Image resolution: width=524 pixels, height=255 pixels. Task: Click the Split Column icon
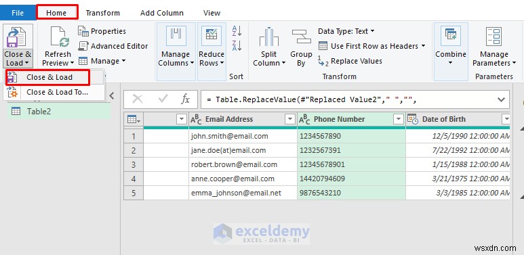(x=268, y=37)
